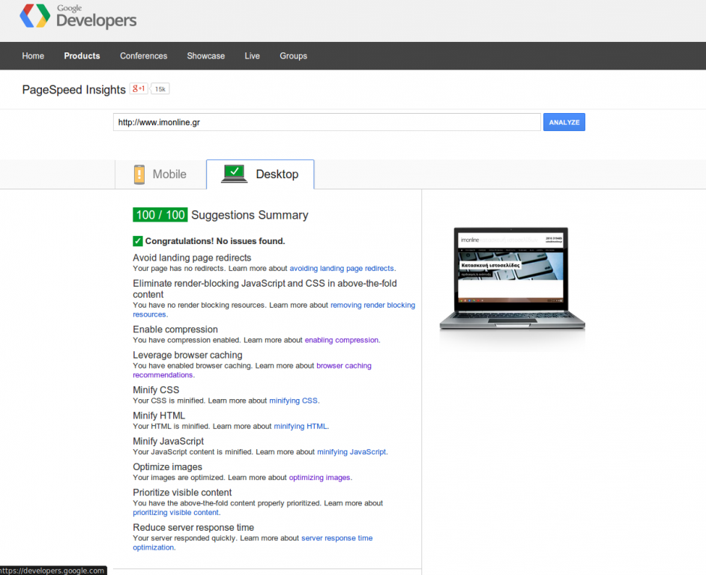706x575 pixels.
Task: Go to the Conferences section
Action: tap(144, 56)
